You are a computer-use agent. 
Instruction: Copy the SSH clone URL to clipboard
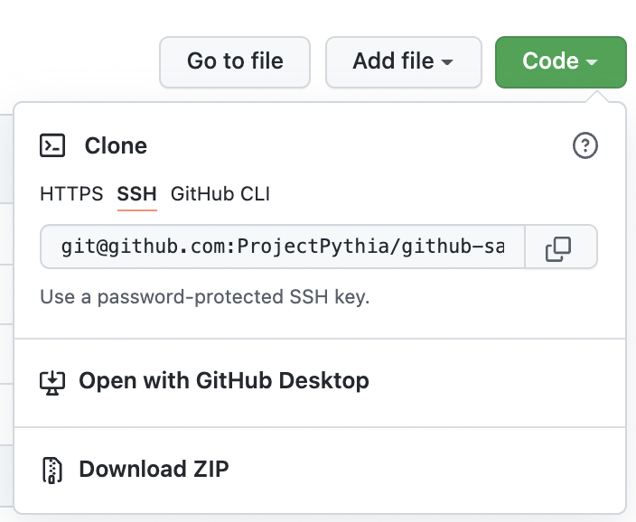tap(559, 247)
